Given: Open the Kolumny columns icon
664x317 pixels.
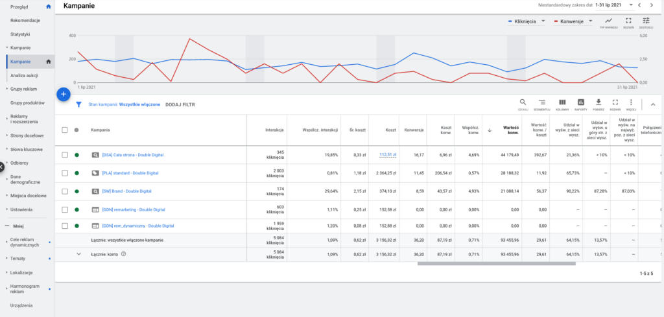Looking at the screenshot, I should coord(562,104).
